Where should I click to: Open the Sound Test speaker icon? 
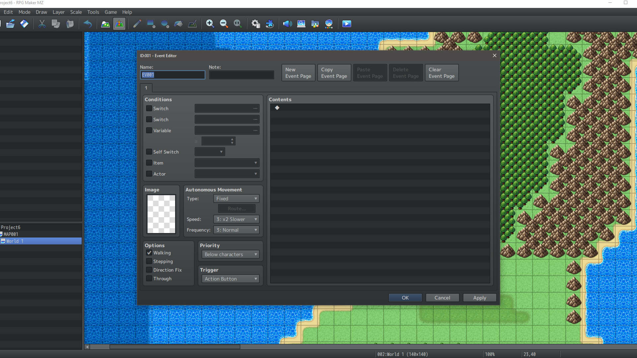coord(287,24)
